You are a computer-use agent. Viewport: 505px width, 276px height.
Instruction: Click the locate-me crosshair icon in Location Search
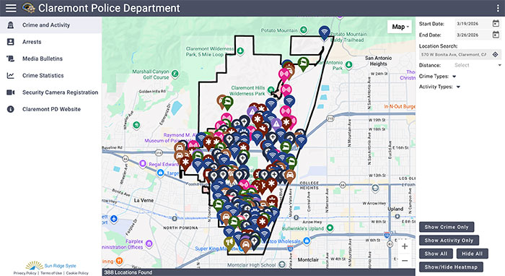(x=495, y=54)
